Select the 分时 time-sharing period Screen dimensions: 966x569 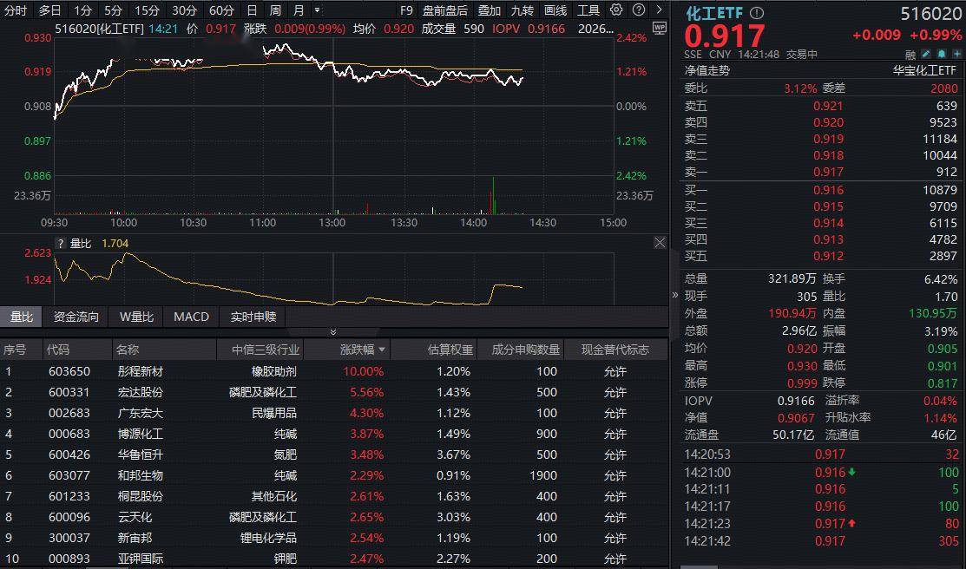[x=16, y=10]
